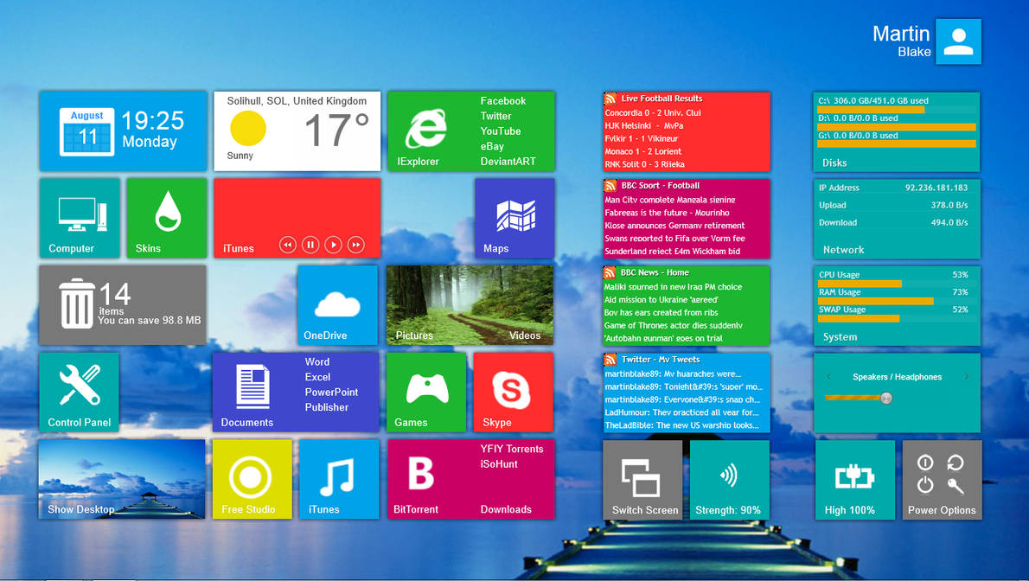Click the top-left circular icon in Power Options
Viewport: 1029px width, 581px height.
(x=925, y=463)
